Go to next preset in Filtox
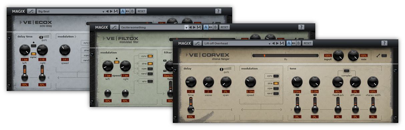Screen dimensions: 405x130 point(195,27)
